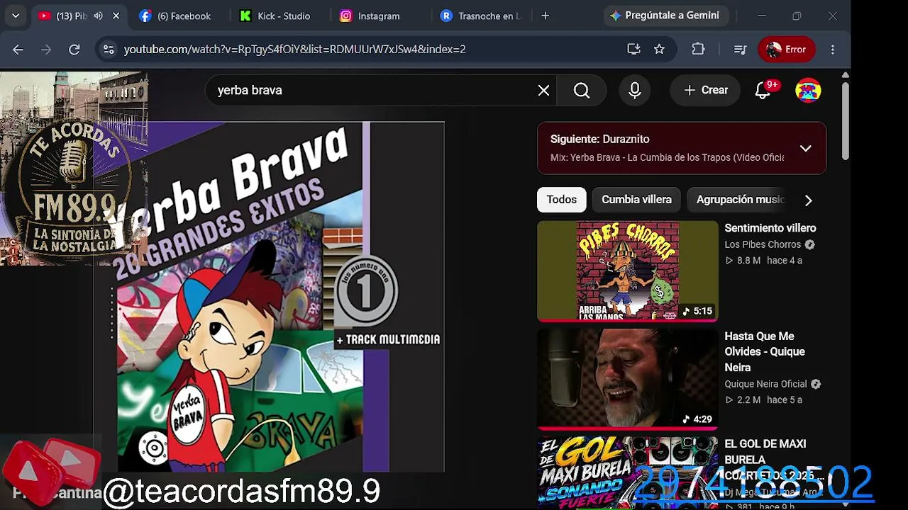
Task: Open the YouTube account avatar menu
Action: tap(808, 90)
